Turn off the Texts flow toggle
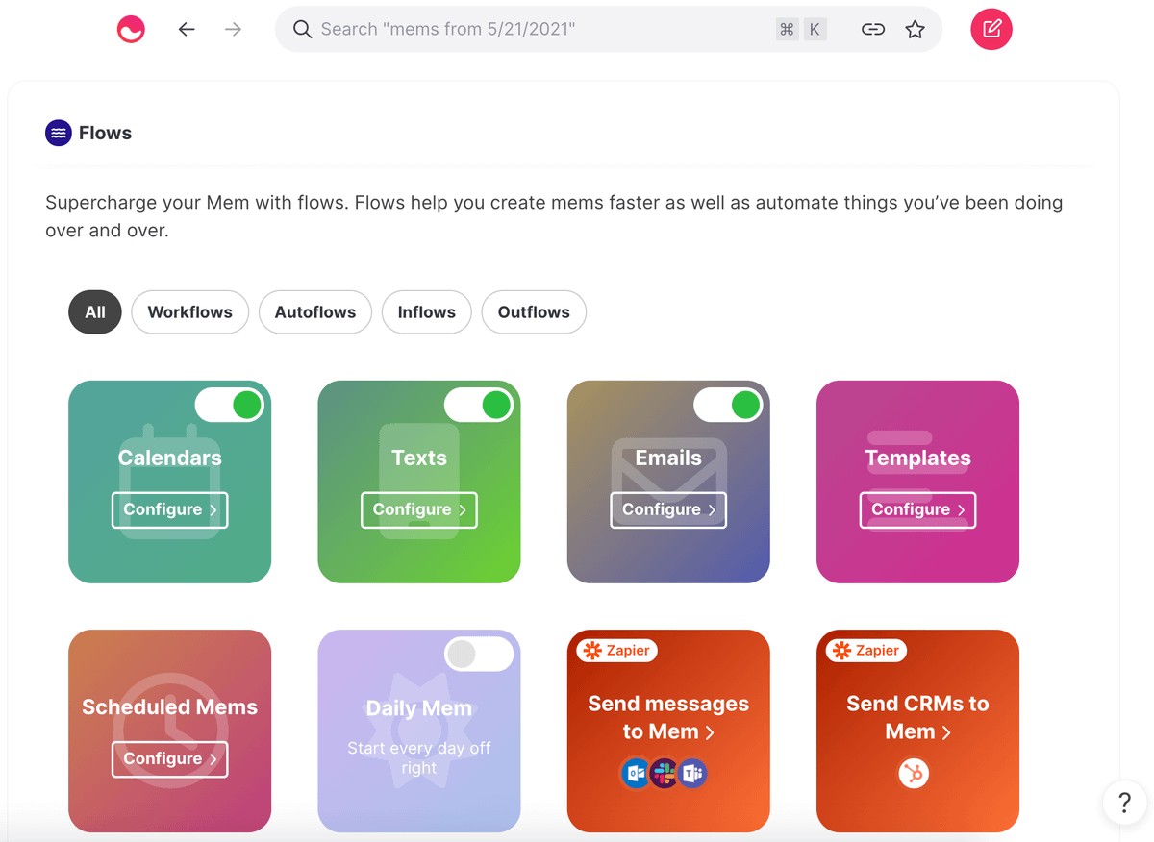The height and width of the screenshot is (842, 1154). tap(479, 406)
